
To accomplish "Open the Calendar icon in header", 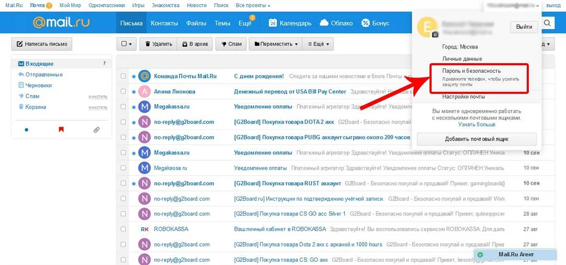I will [273, 23].
